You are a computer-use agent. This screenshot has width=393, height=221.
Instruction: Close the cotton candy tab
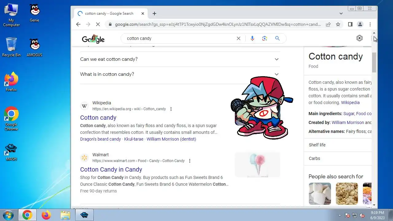(x=143, y=14)
